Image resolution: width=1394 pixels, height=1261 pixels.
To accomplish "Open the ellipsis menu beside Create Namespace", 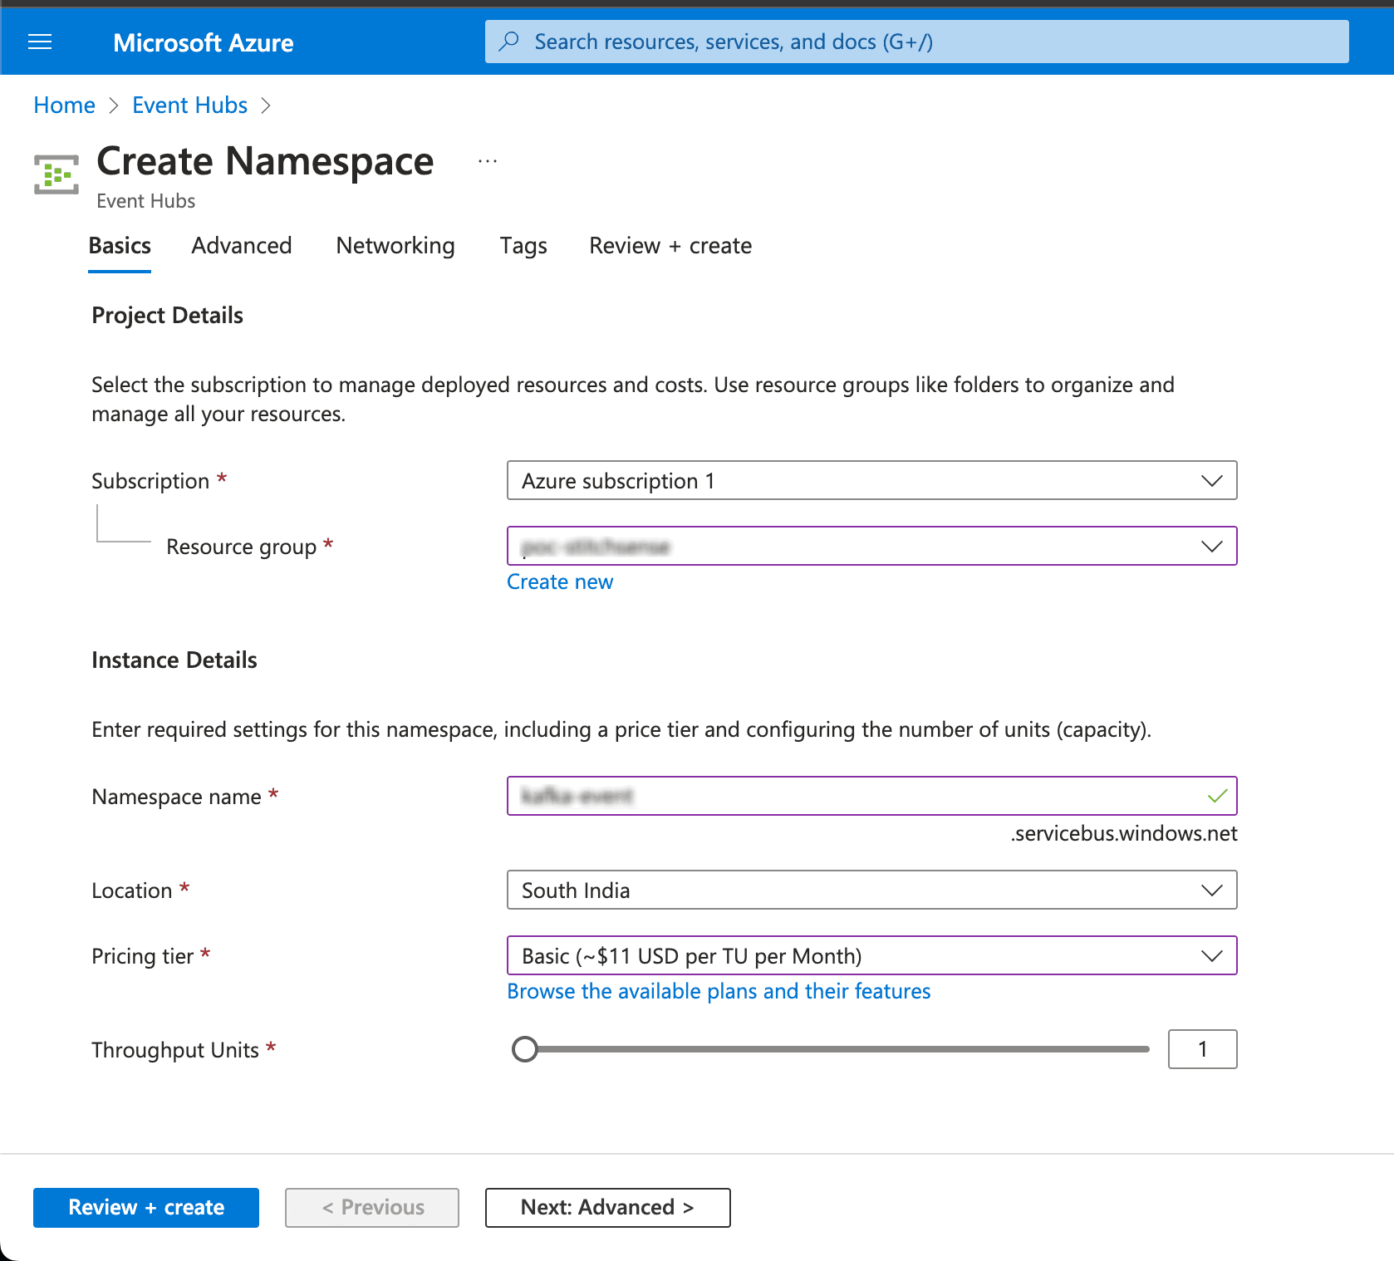I will pos(487,159).
